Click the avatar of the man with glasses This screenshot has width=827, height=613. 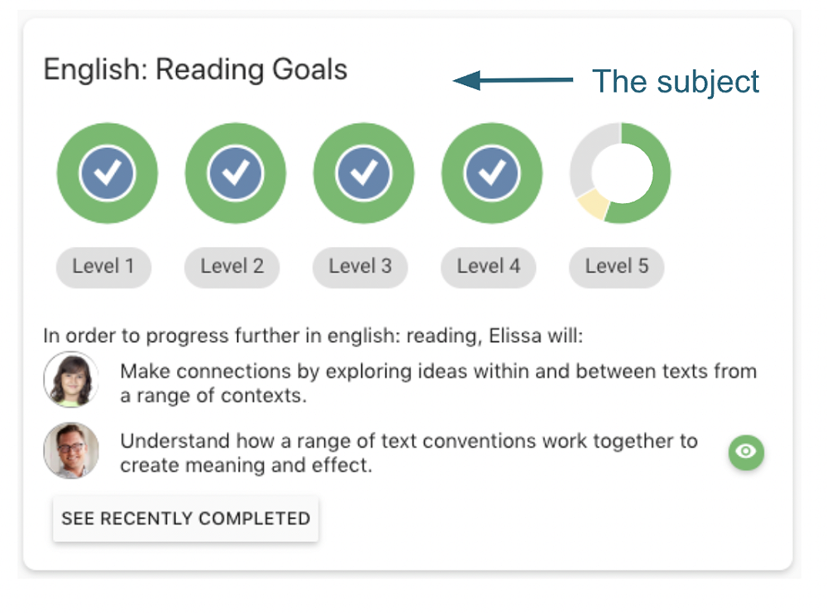pos(71,450)
